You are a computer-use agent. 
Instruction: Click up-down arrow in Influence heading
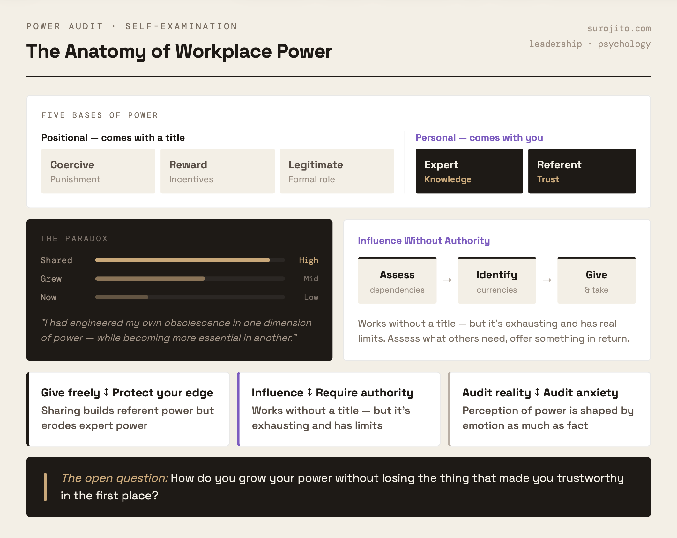[309, 392]
